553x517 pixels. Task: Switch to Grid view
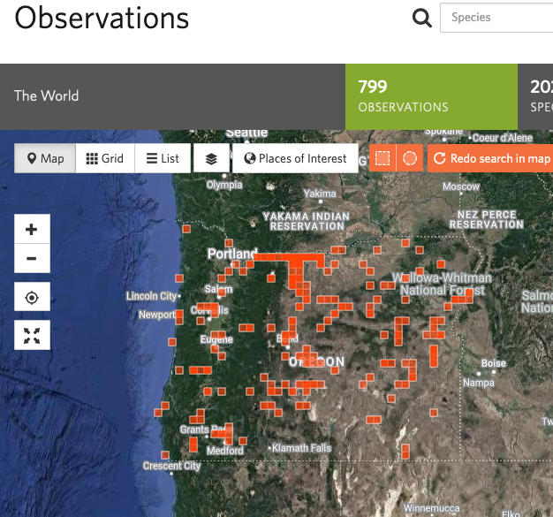105,158
